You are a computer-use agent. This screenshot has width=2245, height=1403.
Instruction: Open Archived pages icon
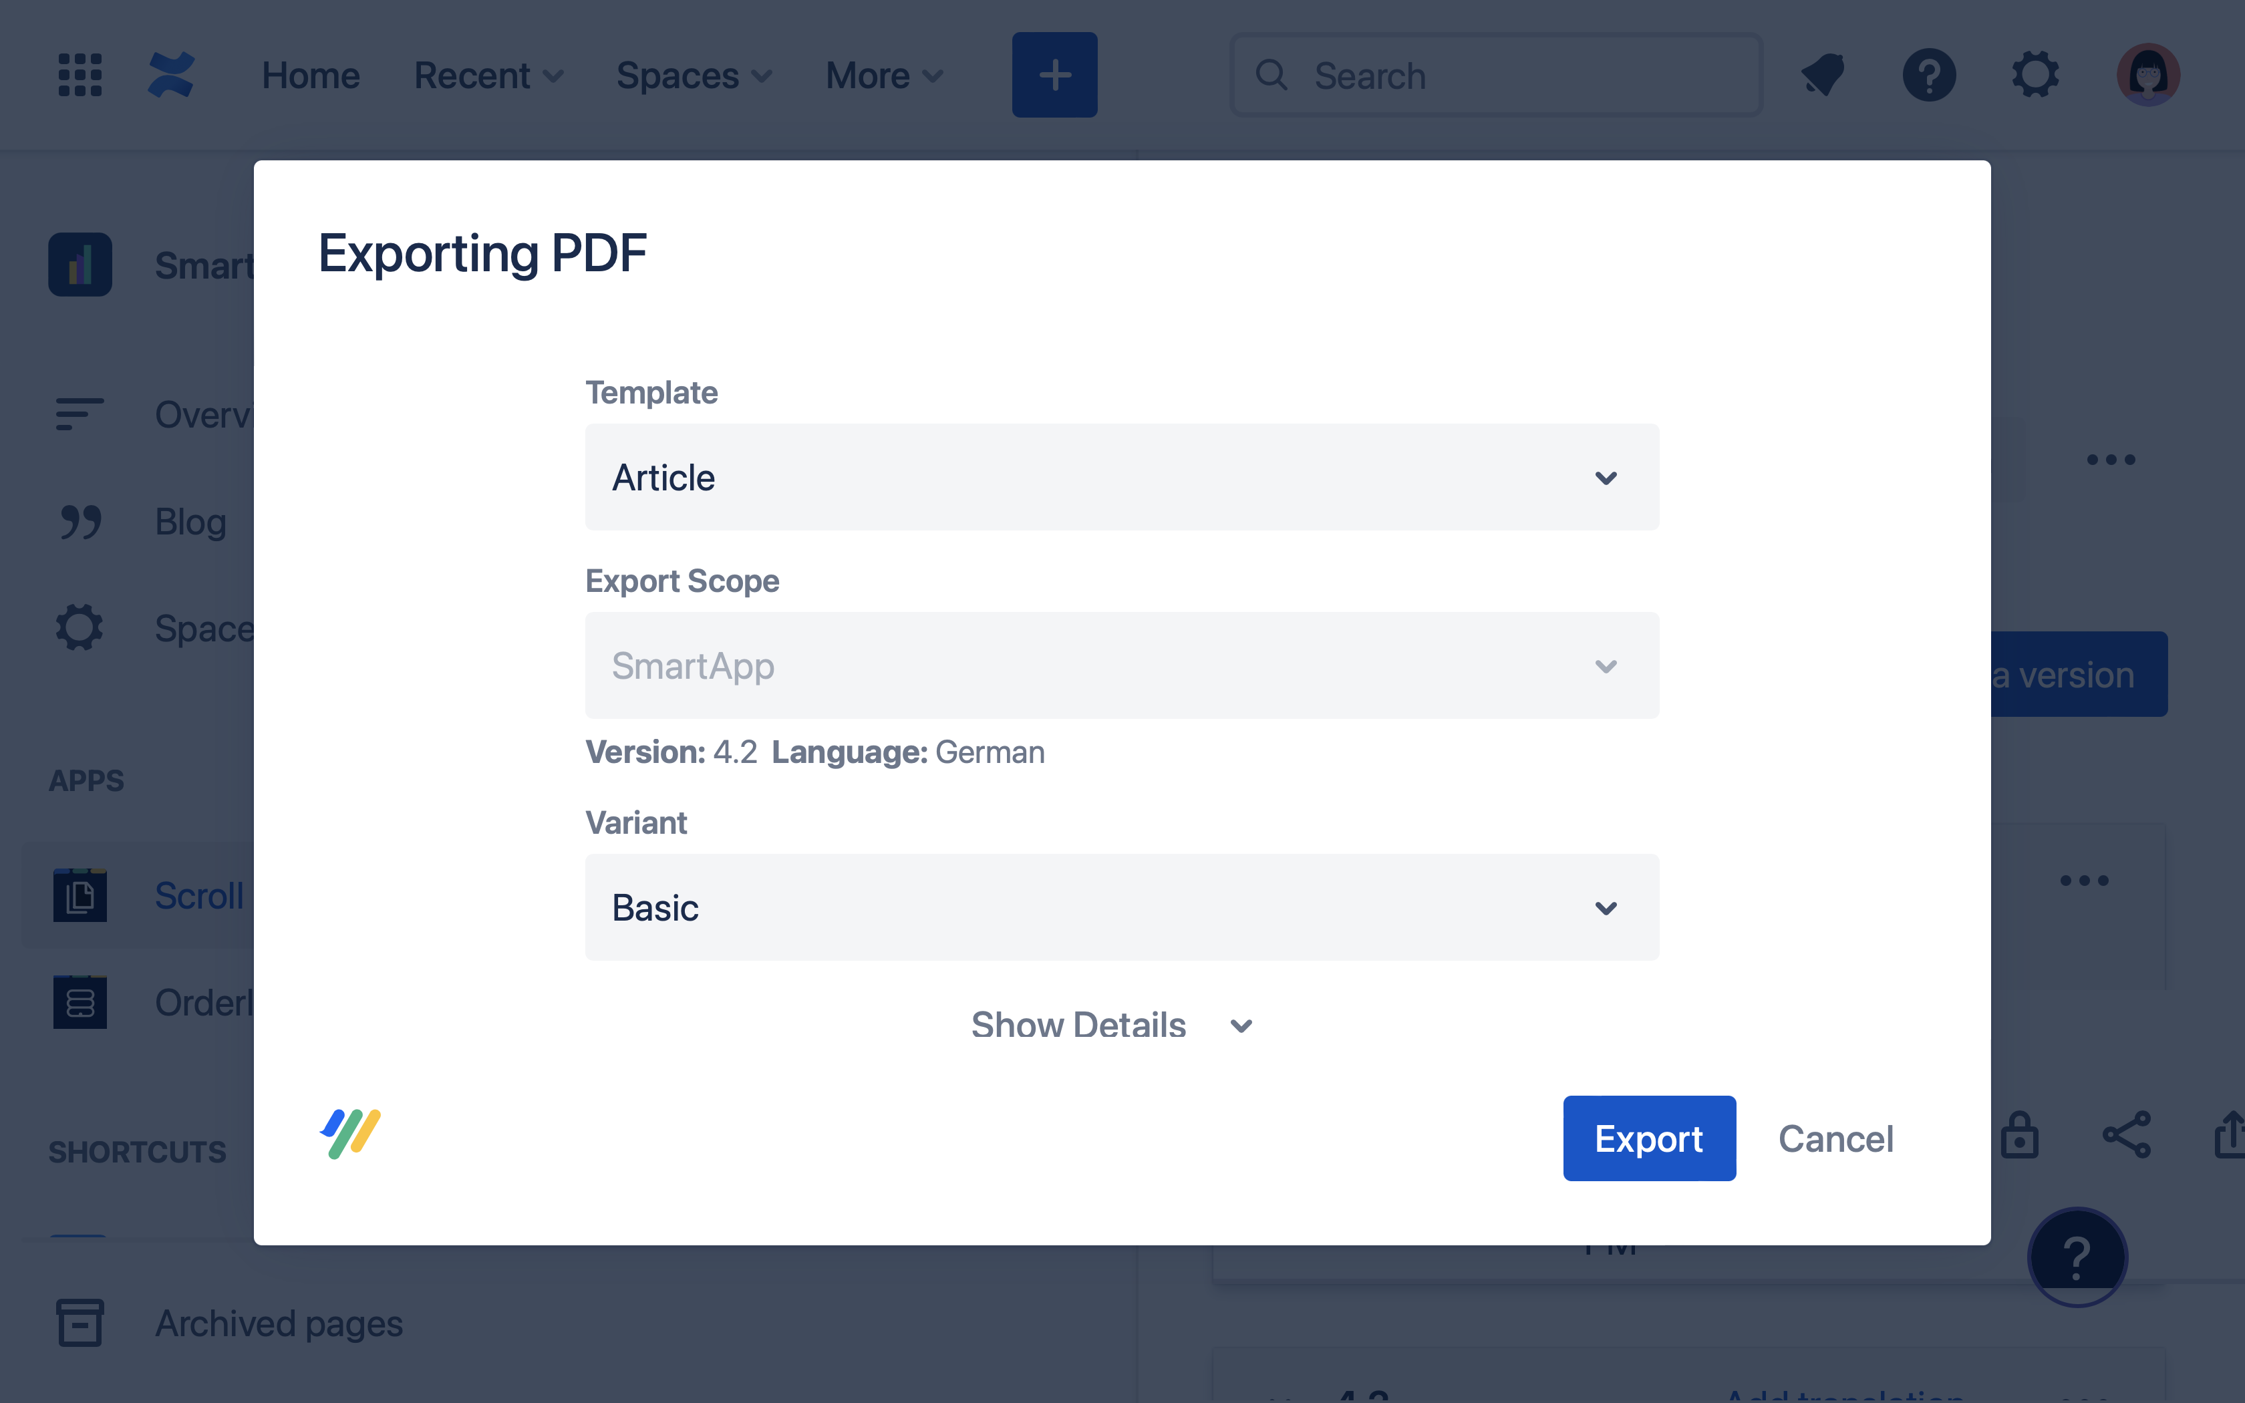click(x=80, y=1323)
